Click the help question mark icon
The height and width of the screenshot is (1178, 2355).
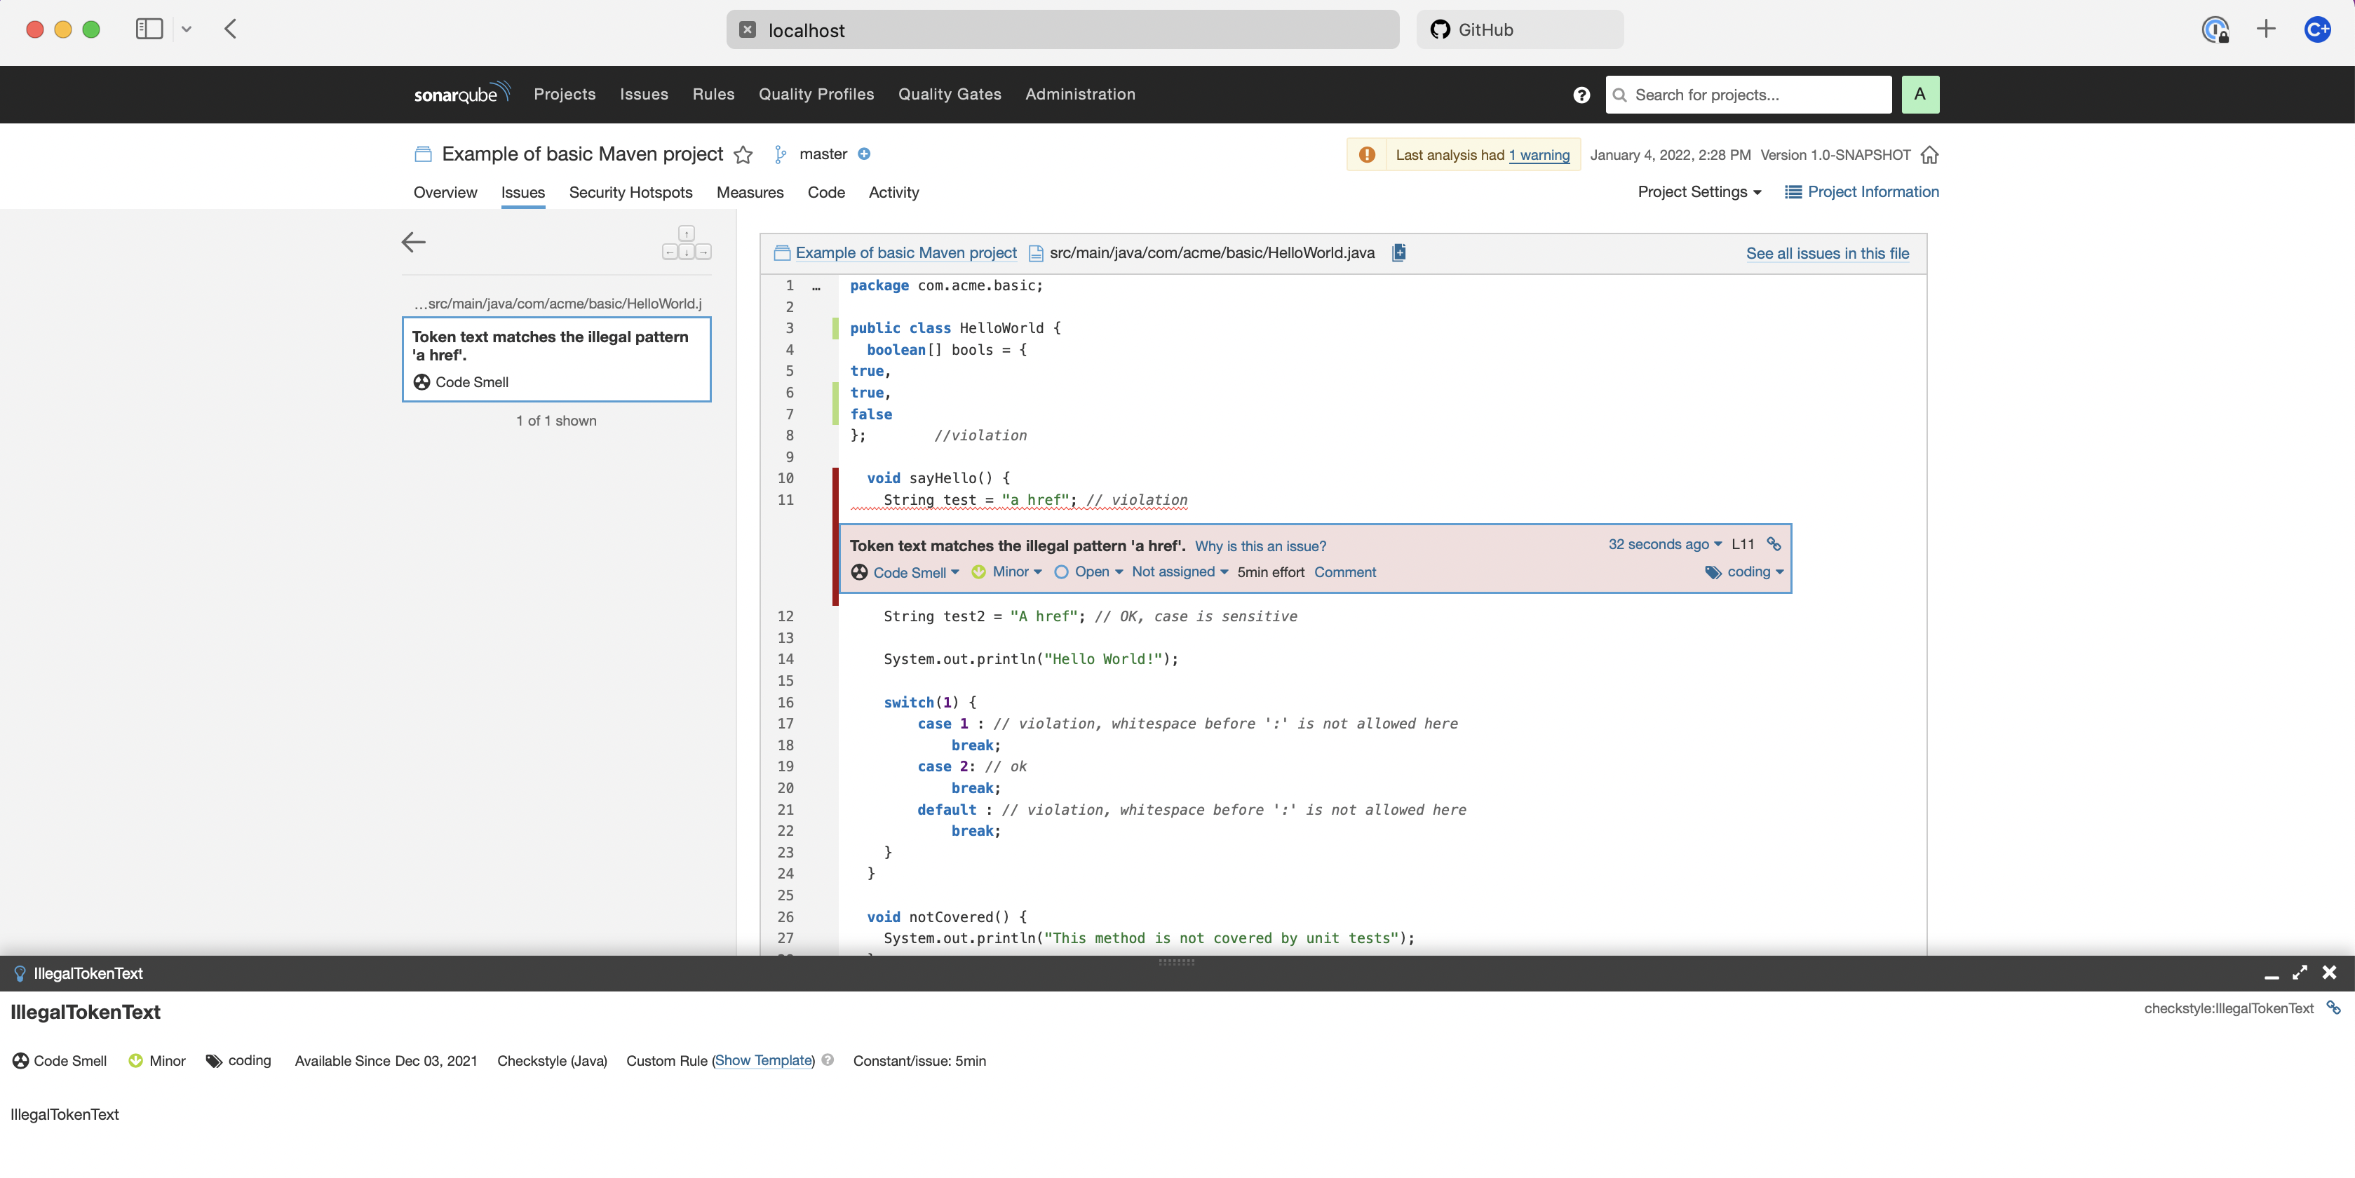[x=1581, y=94]
